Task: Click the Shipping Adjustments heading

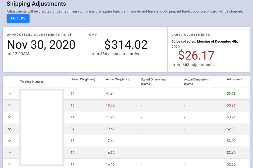Action: 36,3
